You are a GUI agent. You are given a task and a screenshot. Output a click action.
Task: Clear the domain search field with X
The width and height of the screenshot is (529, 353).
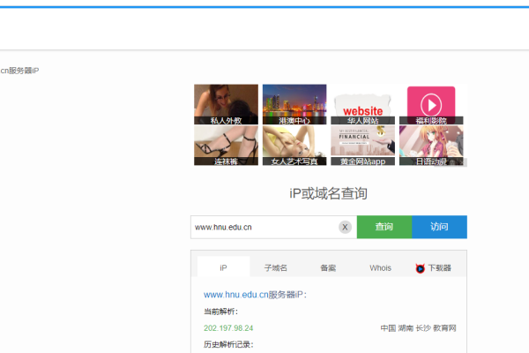(x=345, y=227)
